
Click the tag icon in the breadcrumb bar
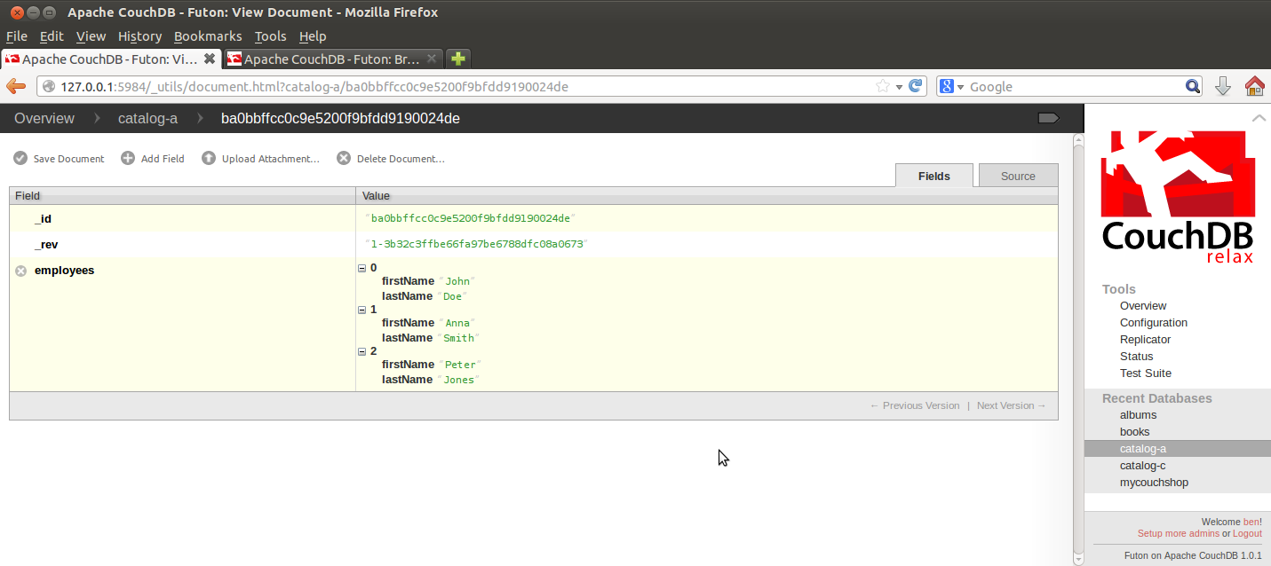pyautogui.click(x=1049, y=118)
